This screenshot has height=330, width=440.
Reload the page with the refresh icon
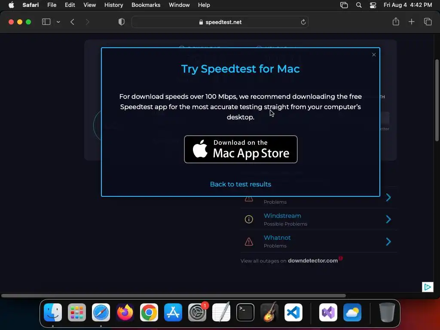[303, 22]
